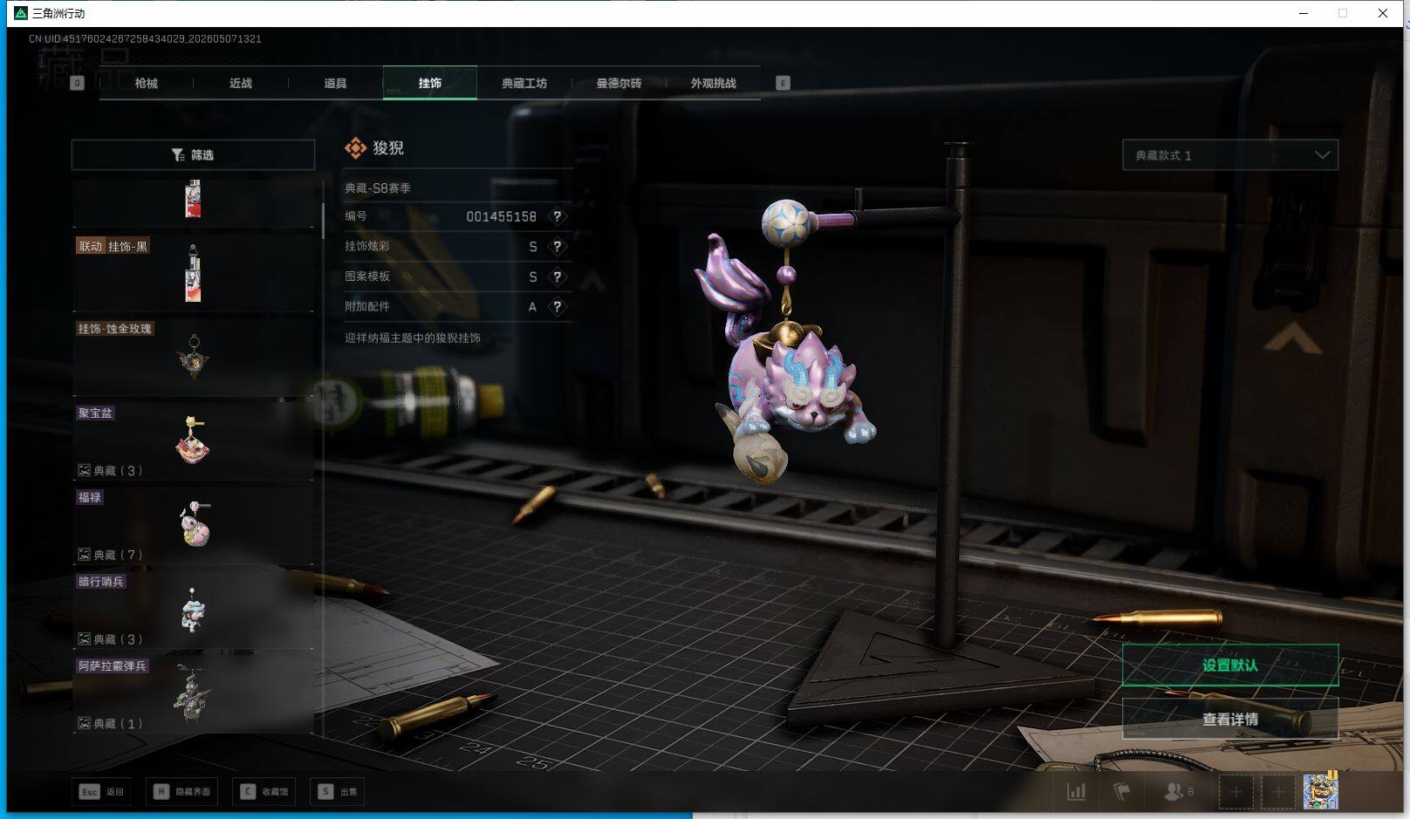Click the first empty squad plus slot
Screen dimensions: 1410x819
point(1235,792)
